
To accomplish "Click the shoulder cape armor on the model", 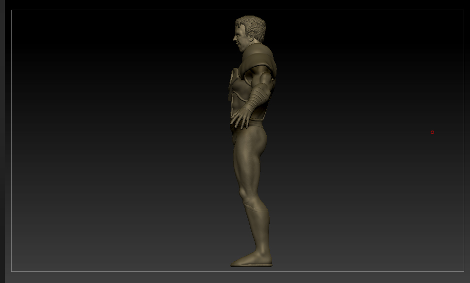I will tap(259, 61).
